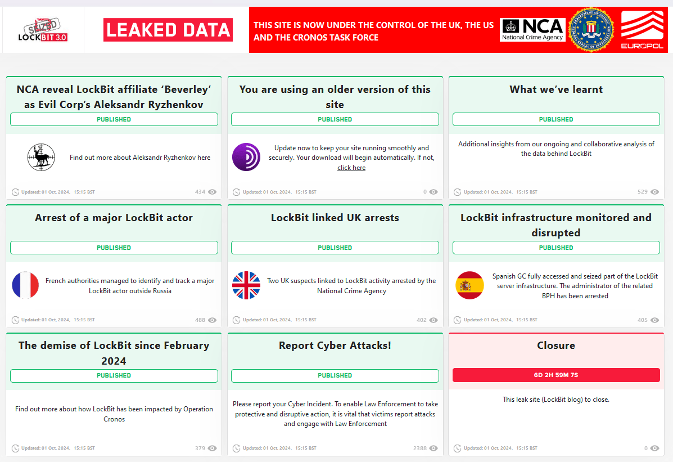Click the red Closure countdown timer bar

pos(555,375)
